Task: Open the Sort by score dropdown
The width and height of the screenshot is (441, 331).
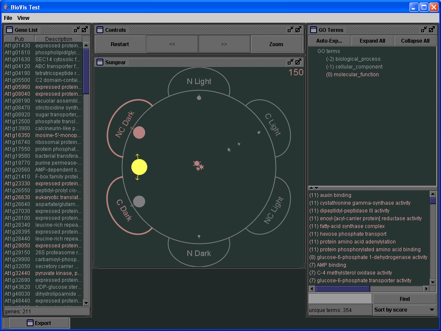Action: point(404,310)
